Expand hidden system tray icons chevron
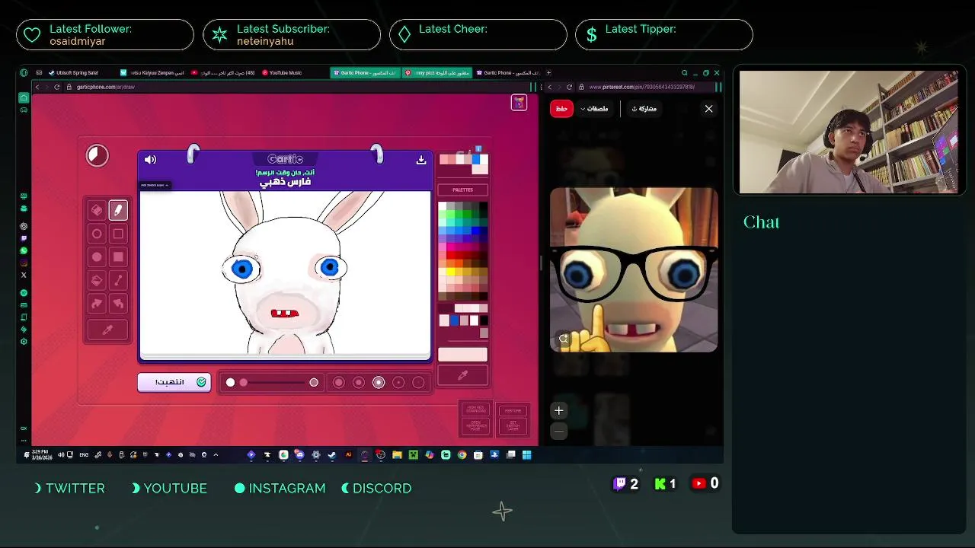 coord(216,455)
